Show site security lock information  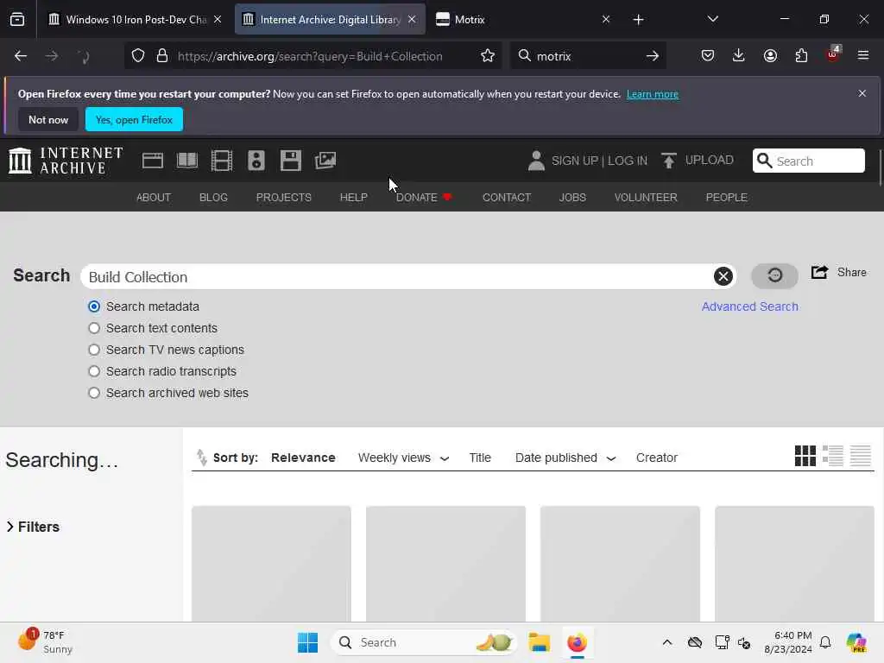tap(161, 56)
